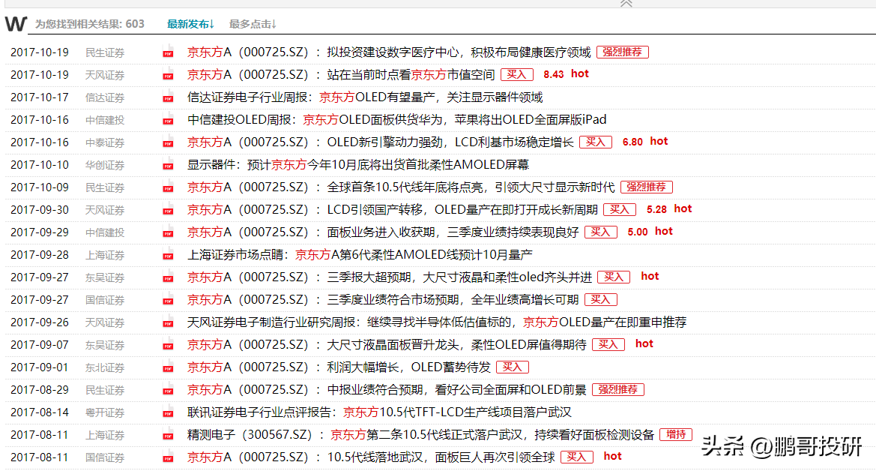The image size is (876, 471).
Task: Click PDF icon beside 显示器件 report
Action: [x=168, y=165]
